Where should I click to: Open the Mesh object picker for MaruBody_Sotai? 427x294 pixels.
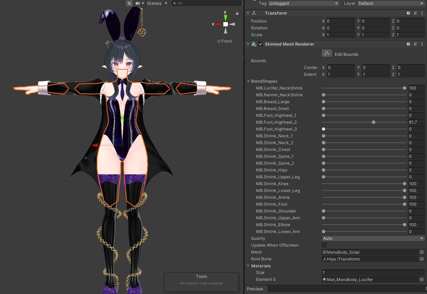[421, 252]
